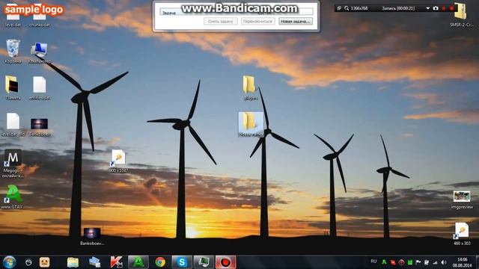The width and height of the screenshot is (479, 269).
Task: Click the 'Запись [00:00:21]' recording status
Action: (398, 8)
